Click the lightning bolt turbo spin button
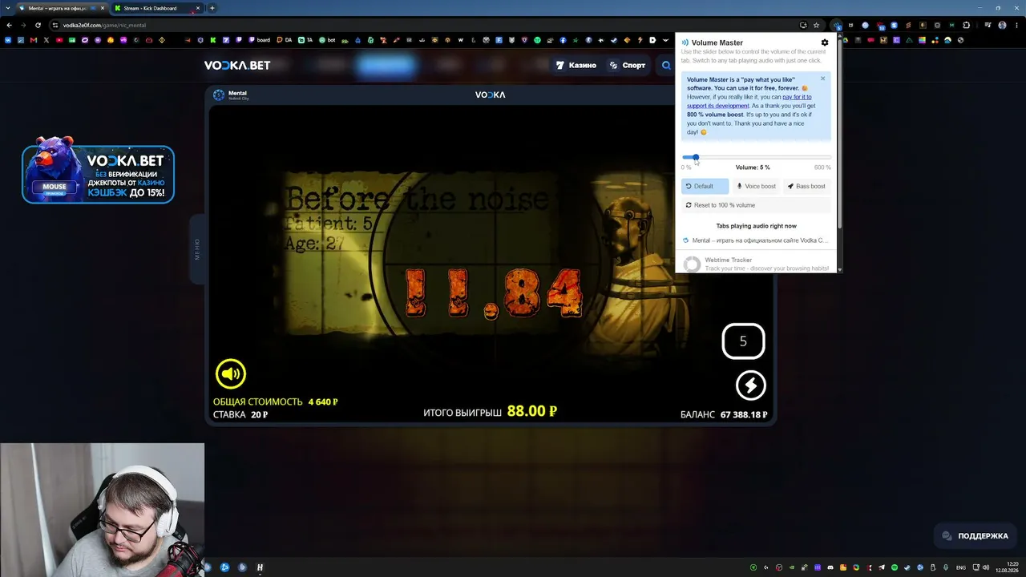Screen dimensions: 1026x577 (x=751, y=385)
